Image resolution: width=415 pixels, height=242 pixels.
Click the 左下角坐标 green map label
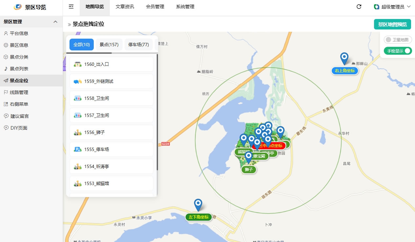click(x=199, y=217)
